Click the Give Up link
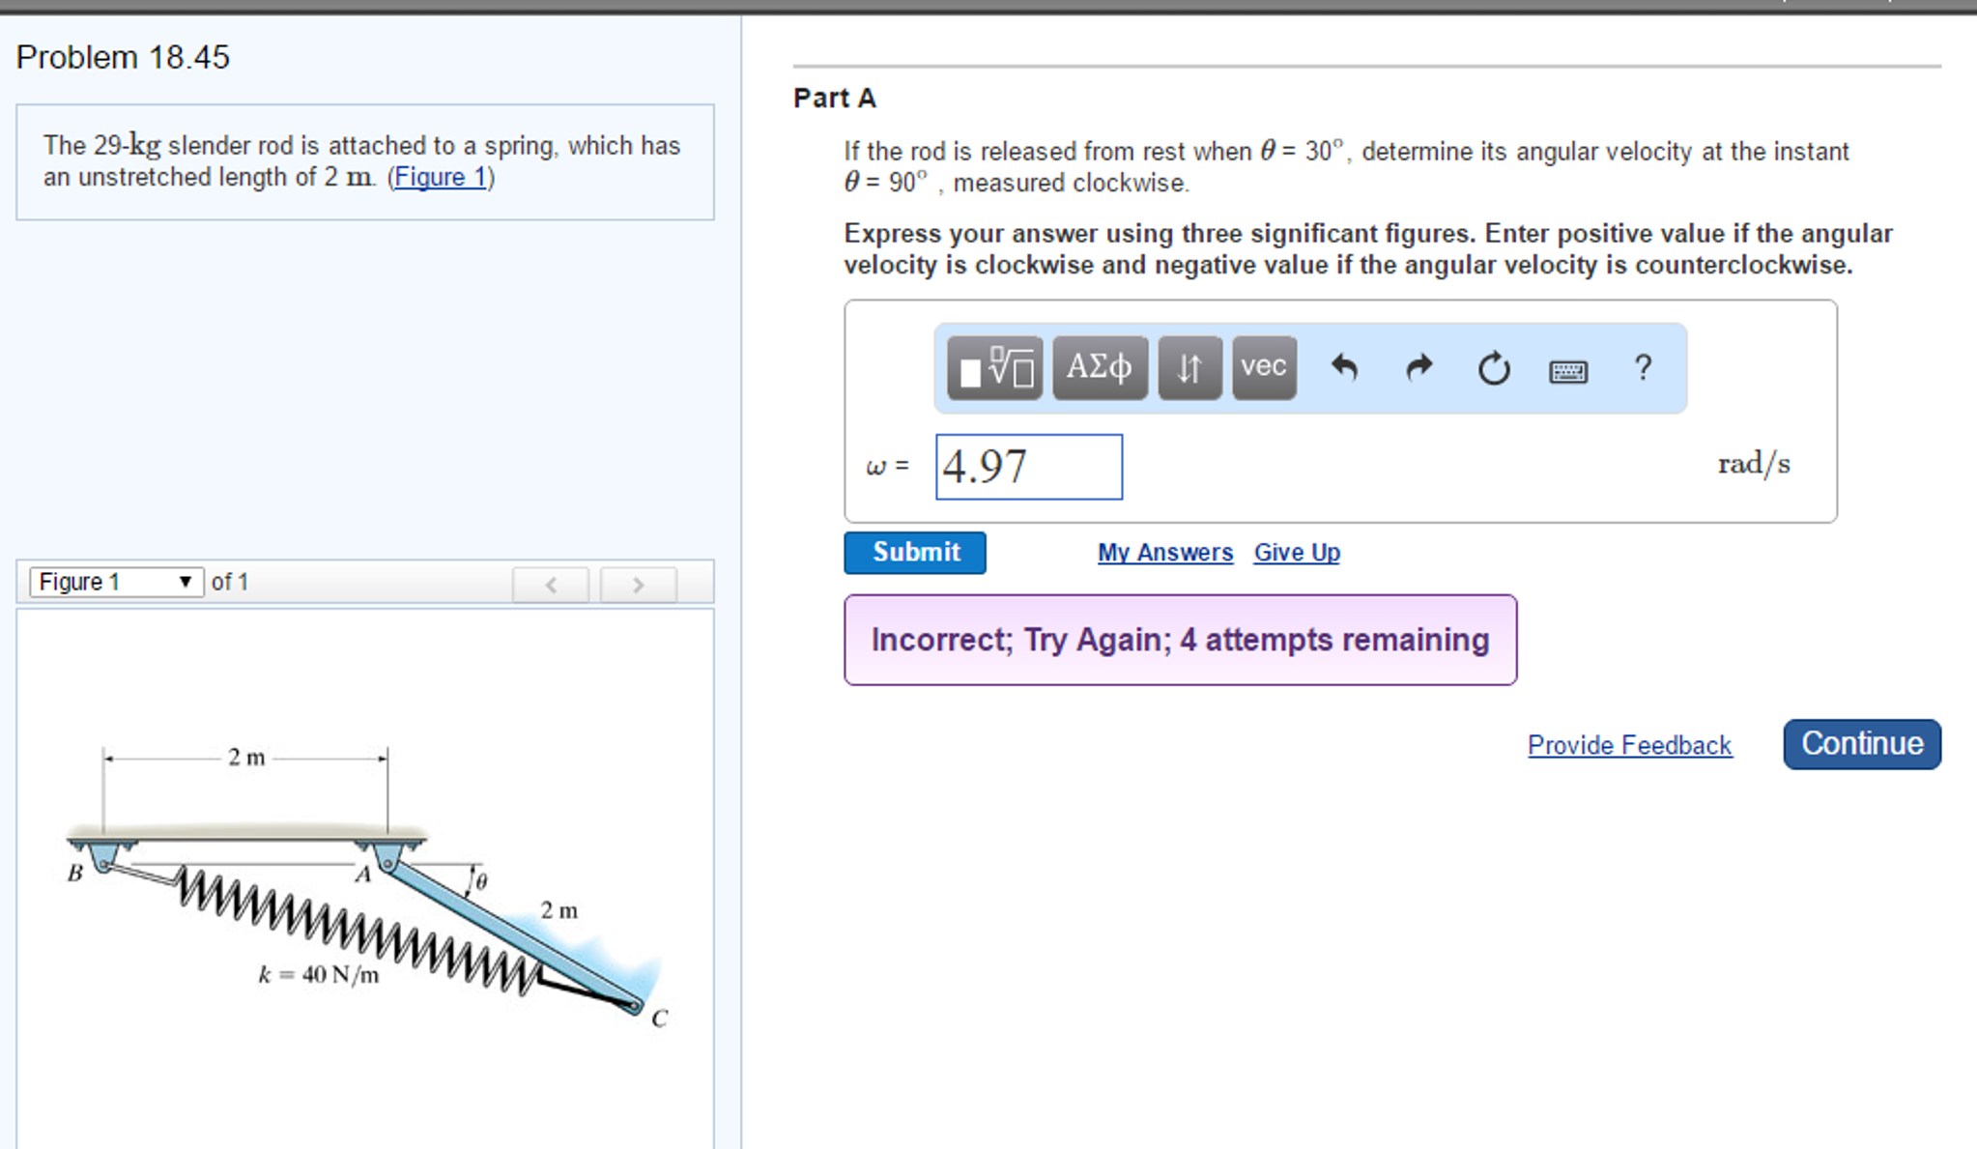This screenshot has width=1977, height=1149. coord(1296,553)
